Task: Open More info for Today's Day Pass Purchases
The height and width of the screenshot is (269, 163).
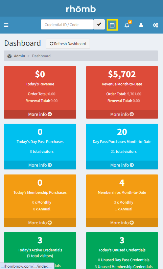Action: tap(40, 165)
